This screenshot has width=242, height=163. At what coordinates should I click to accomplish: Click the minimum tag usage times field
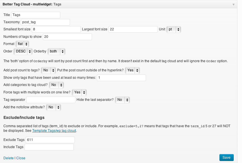(121, 78)
